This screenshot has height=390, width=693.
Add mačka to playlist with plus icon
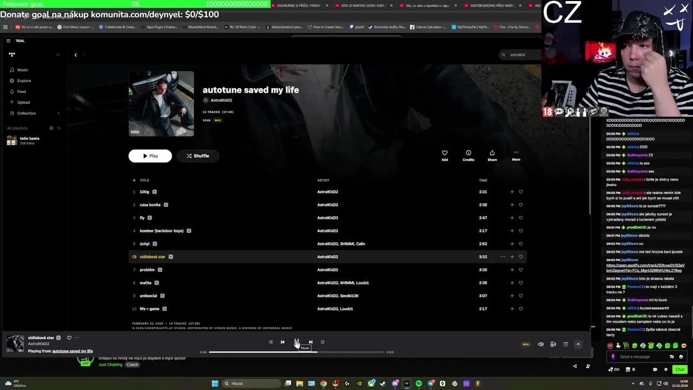(x=512, y=283)
